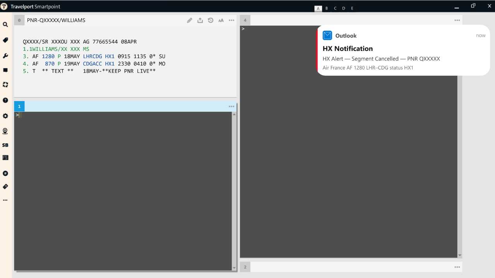Click the Travelport logo in the title bar
The width and height of the screenshot is (495, 278).
click(x=4, y=7)
